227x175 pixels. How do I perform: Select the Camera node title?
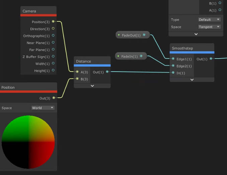[29, 11]
